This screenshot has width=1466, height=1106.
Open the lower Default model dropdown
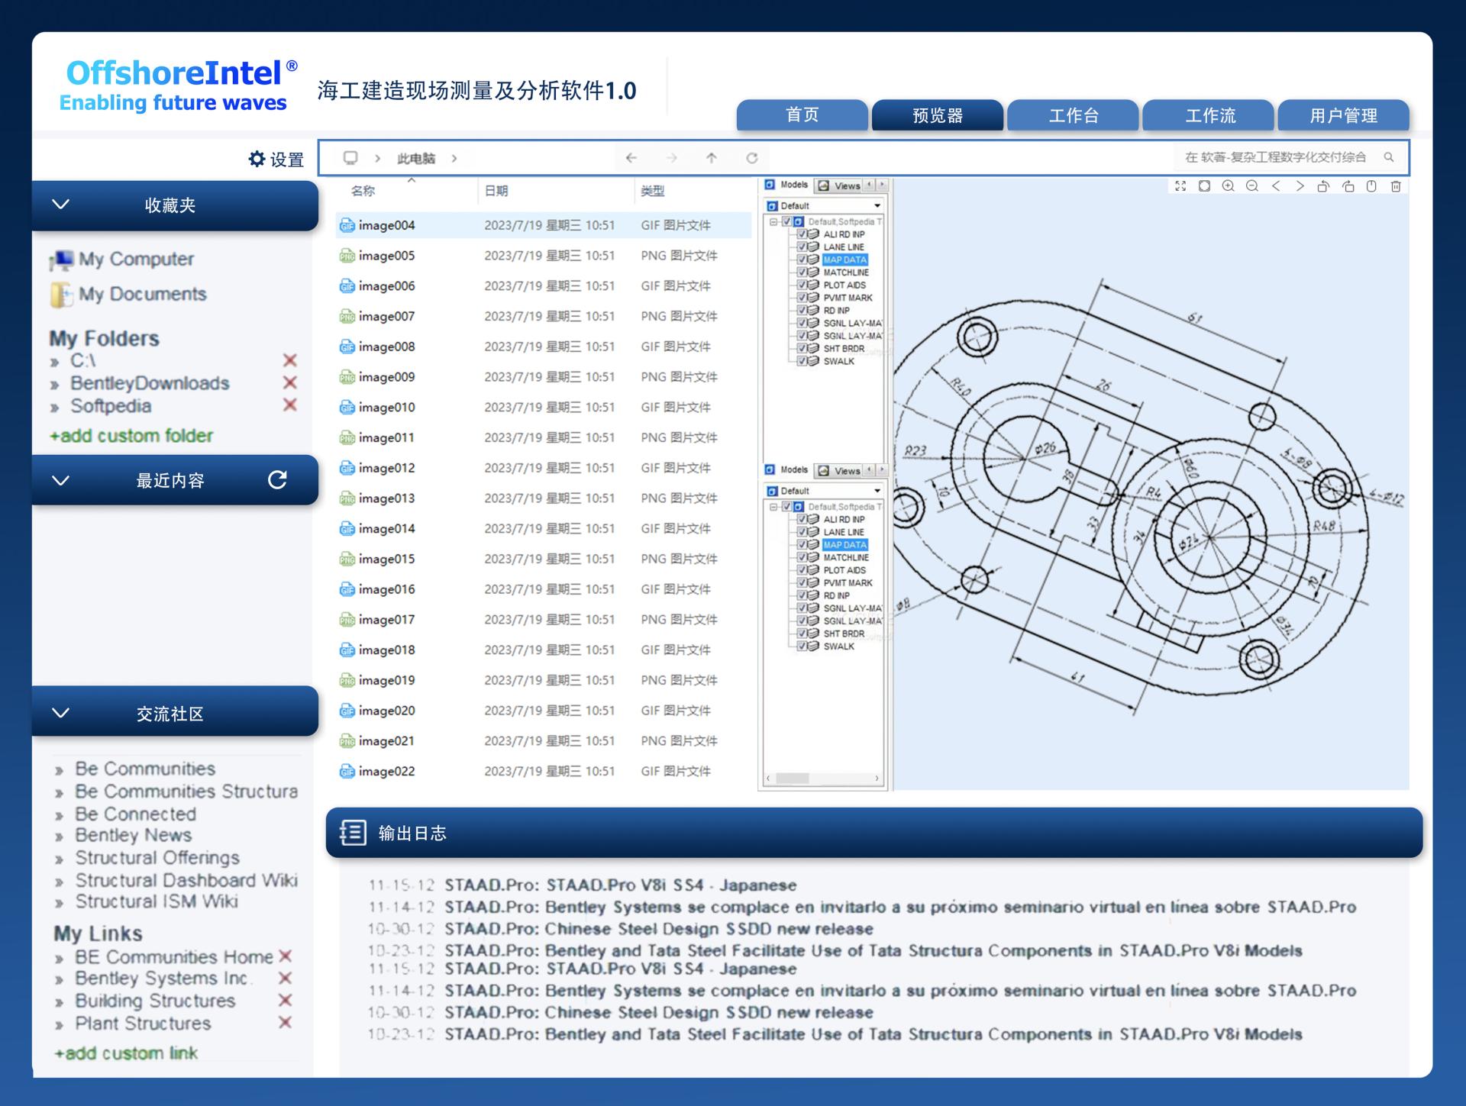(x=877, y=491)
